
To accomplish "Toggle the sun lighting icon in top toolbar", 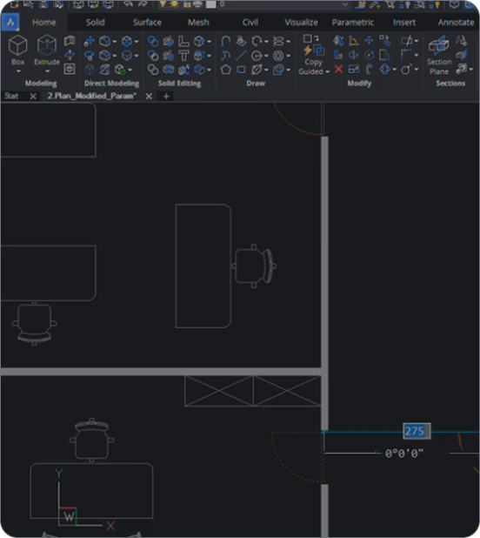I will tap(175, 4).
